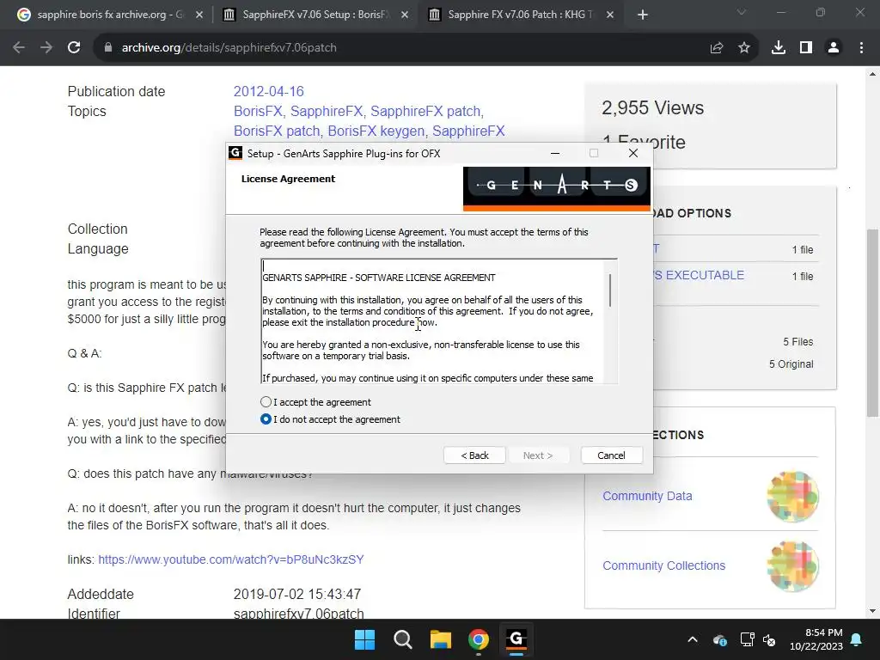The width and height of the screenshot is (880, 660).
Task: Open the 'BorisFX keygen' topic link
Action: [x=376, y=131]
